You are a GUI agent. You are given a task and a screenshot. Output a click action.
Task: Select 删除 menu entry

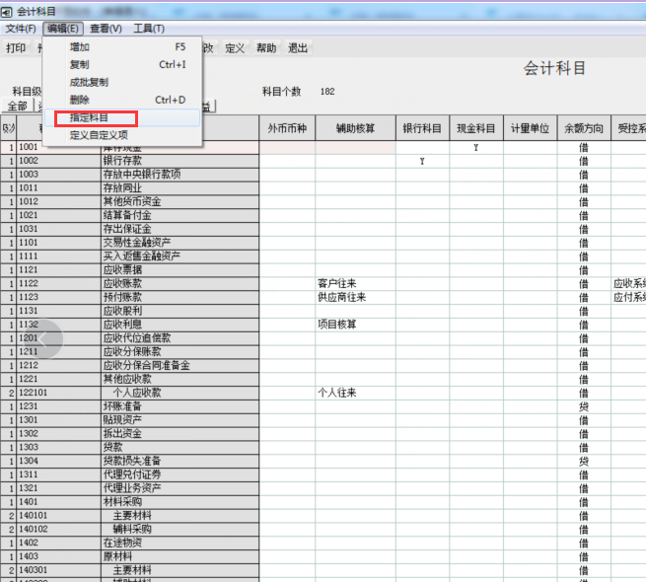click(122, 101)
